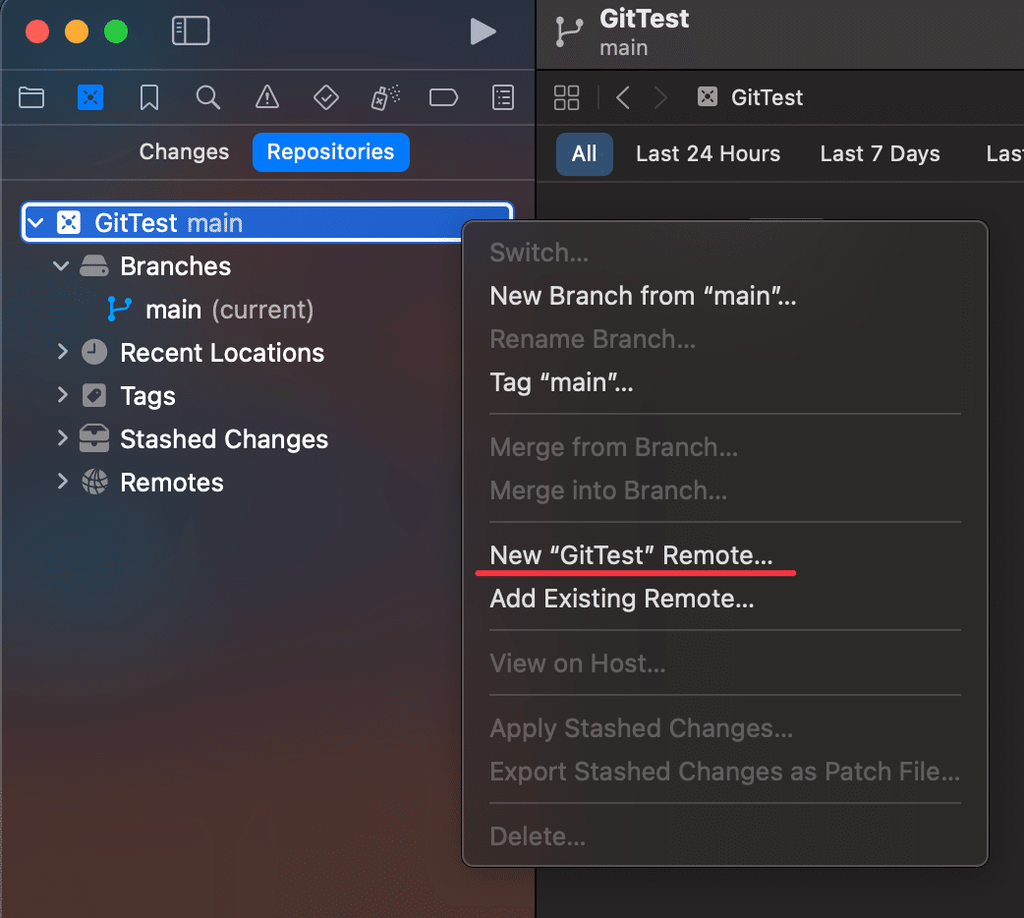Image resolution: width=1024 pixels, height=918 pixels.
Task: Open the Bookmarks navigator
Action: pyautogui.click(x=148, y=97)
